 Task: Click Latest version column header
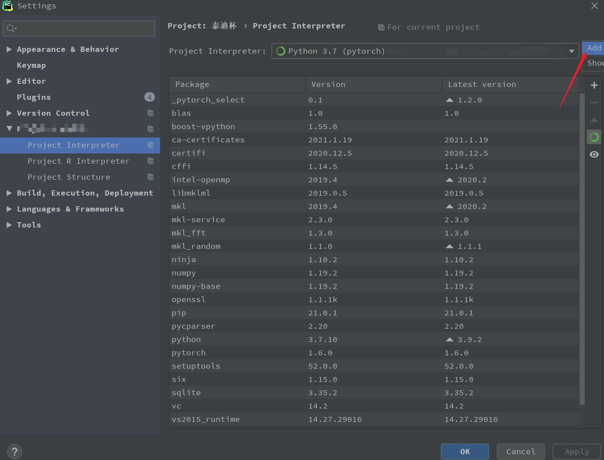point(510,84)
